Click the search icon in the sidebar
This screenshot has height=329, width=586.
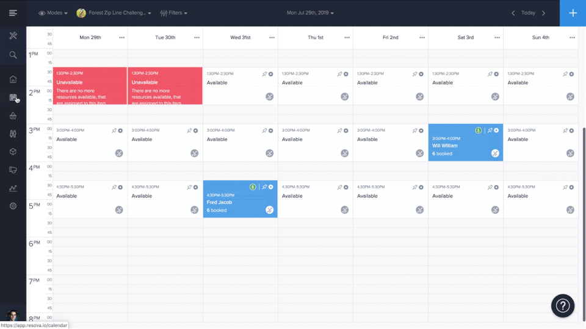click(x=13, y=55)
